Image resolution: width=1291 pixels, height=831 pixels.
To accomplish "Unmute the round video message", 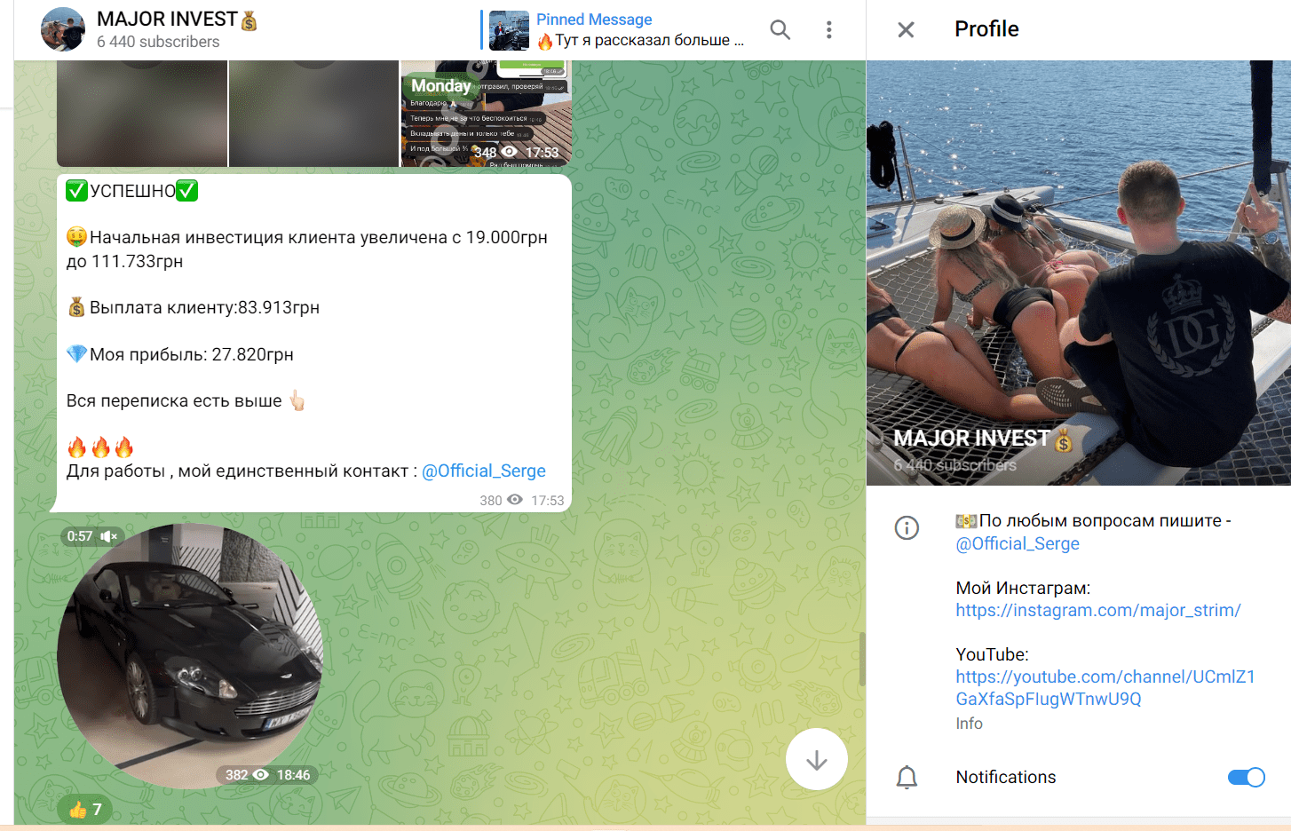I will coord(108,536).
